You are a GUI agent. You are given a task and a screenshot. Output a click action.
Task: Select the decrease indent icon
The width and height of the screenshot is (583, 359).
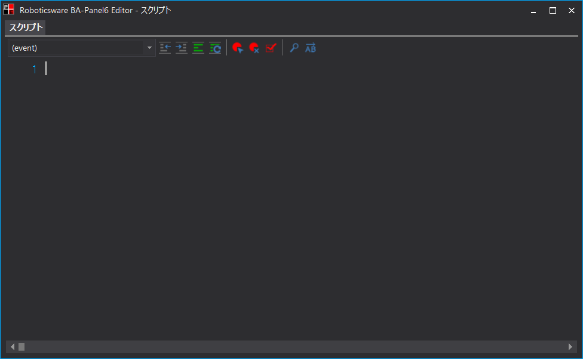point(165,48)
